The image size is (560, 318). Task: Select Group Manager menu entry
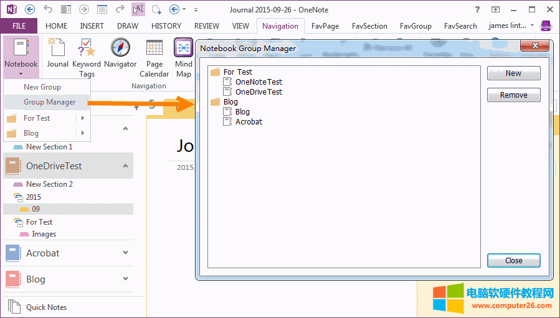[x=49, y=102]
